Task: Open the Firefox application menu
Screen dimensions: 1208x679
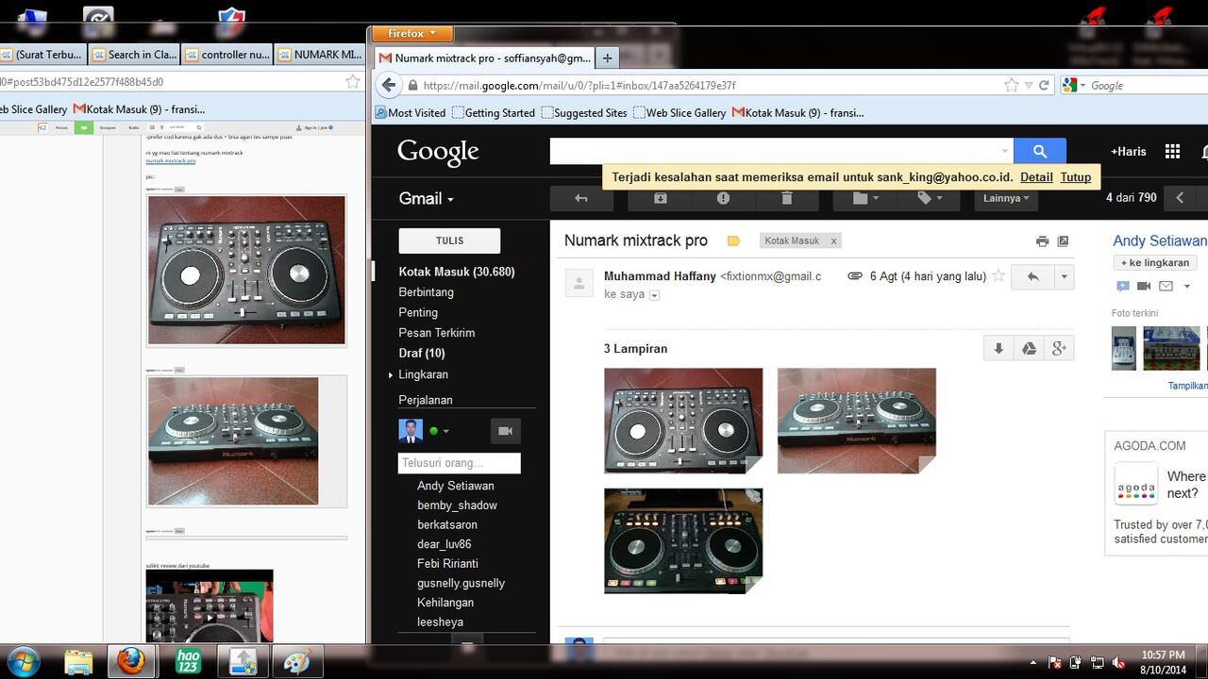Action: point(412,33)
